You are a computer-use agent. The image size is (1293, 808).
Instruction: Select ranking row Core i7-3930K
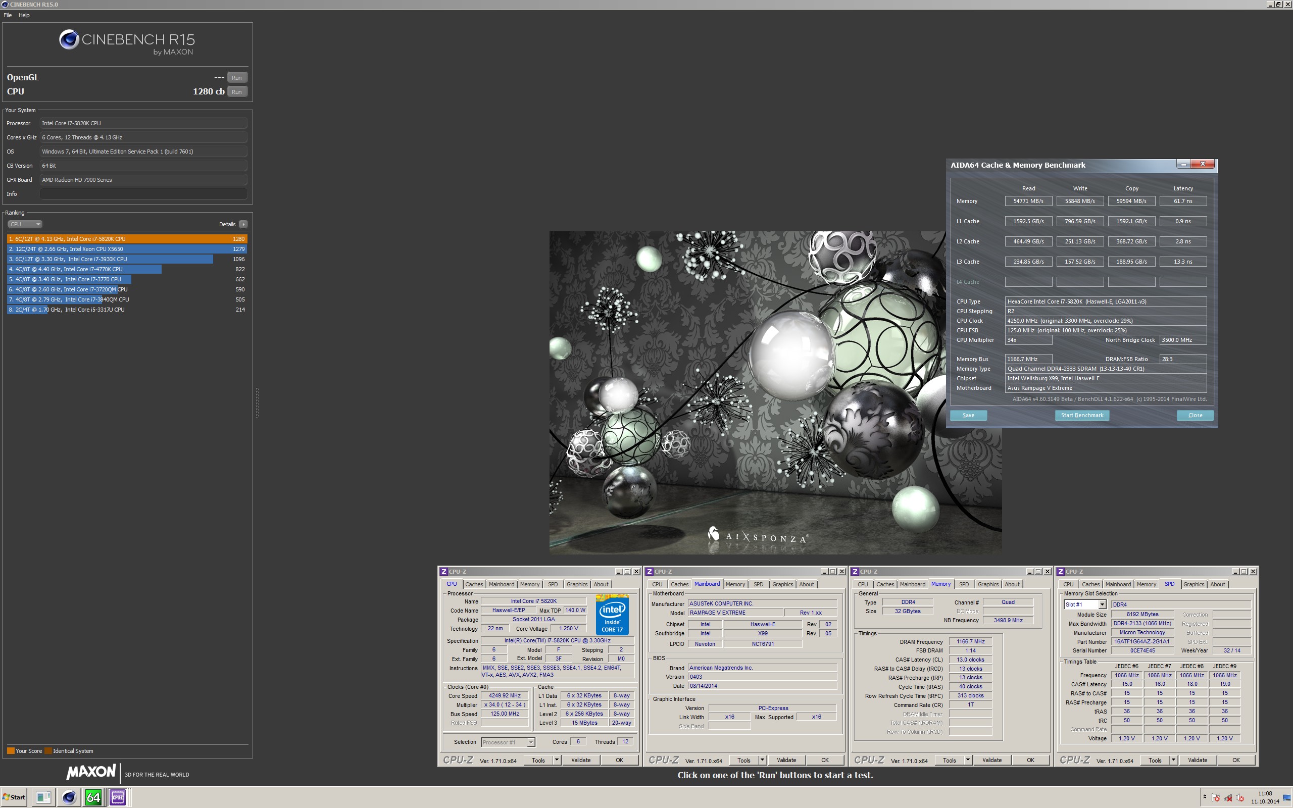127,259
